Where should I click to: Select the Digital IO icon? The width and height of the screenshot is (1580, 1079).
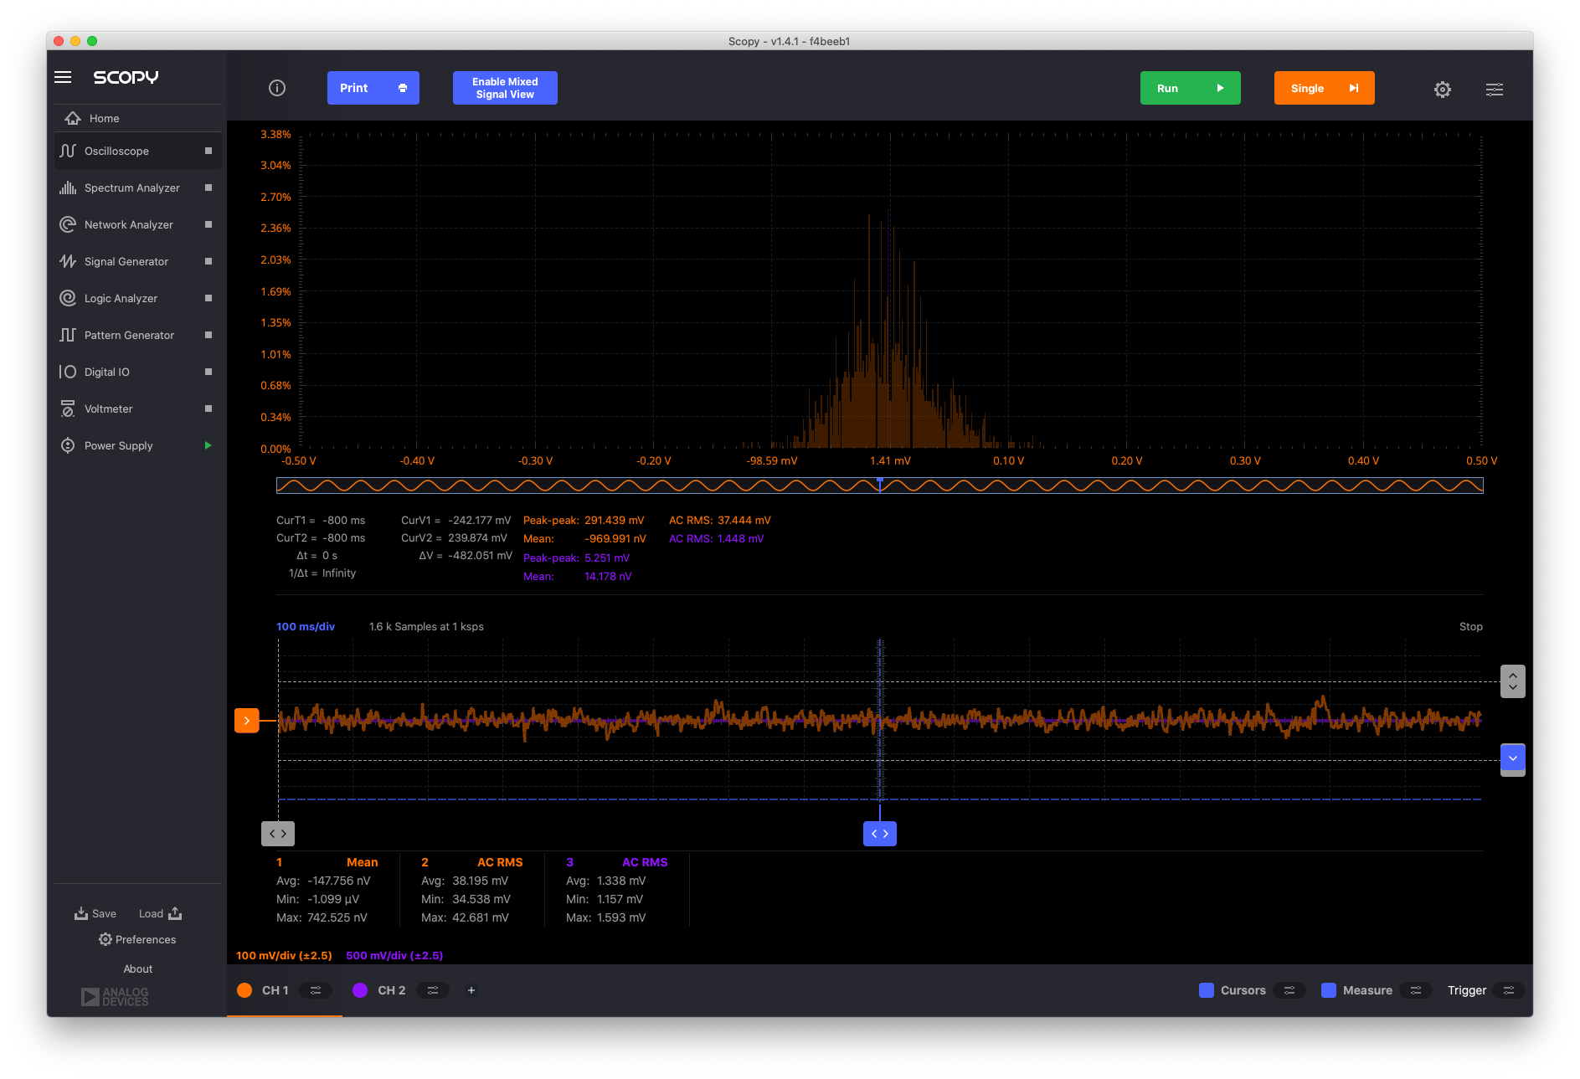[x=68, y=372]
